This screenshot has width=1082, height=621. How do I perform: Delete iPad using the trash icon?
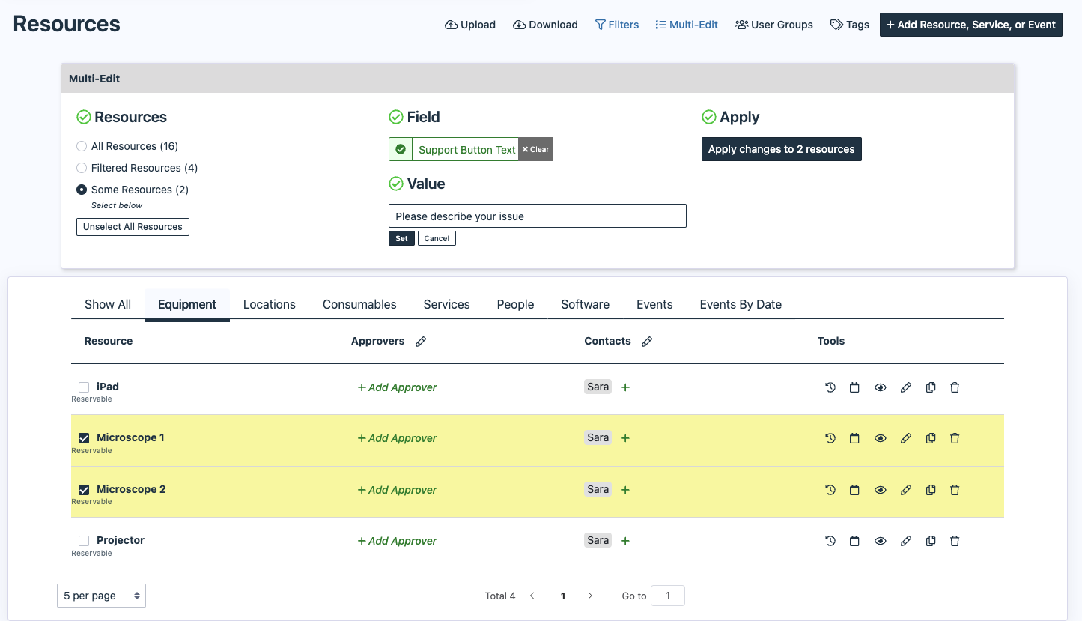click(955, 387)
